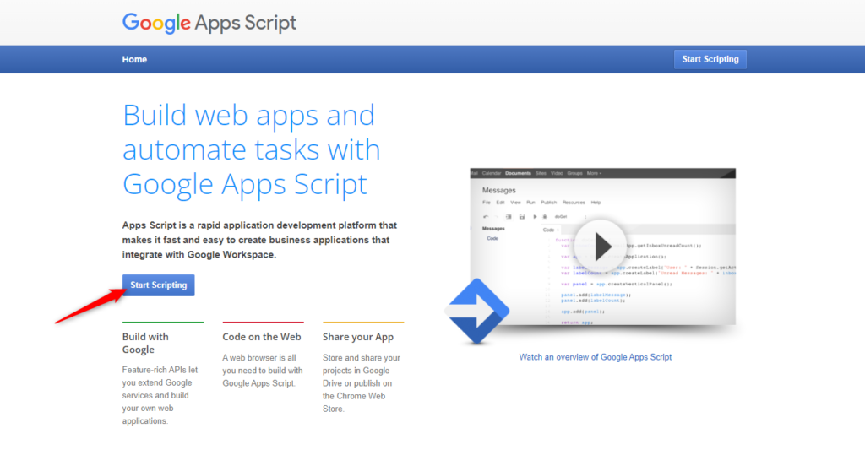This screenshot has height=450, width=865.
Task: Expand the More dropdown in preview top bar
Action: pyautogui.click(x=594, y=173)
